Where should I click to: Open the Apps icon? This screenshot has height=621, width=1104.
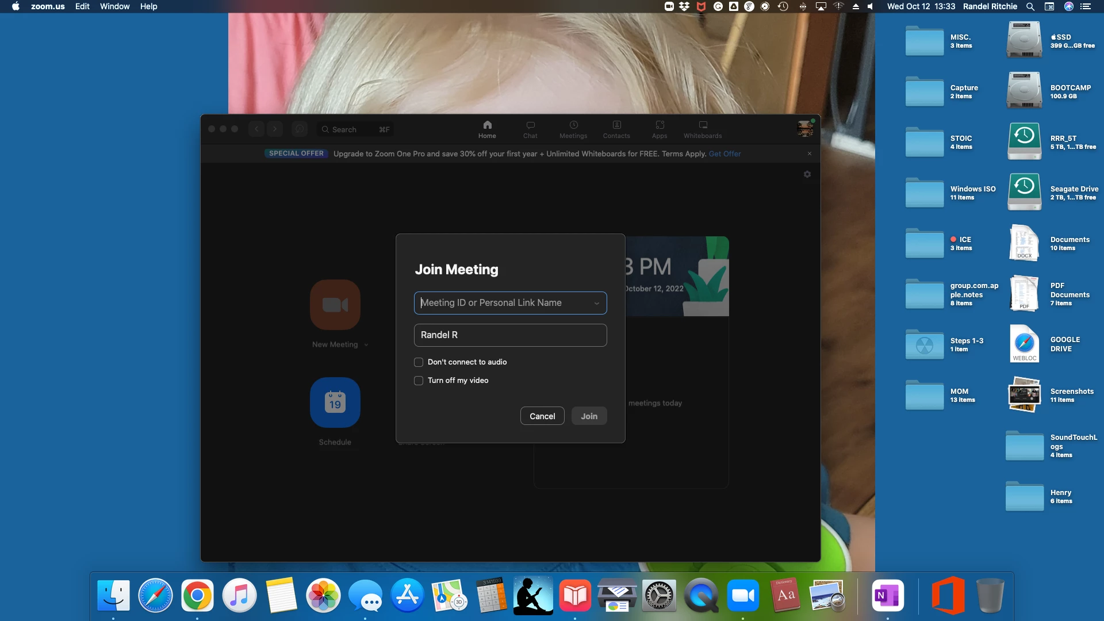pyautogui.click(x=660, y=125)
